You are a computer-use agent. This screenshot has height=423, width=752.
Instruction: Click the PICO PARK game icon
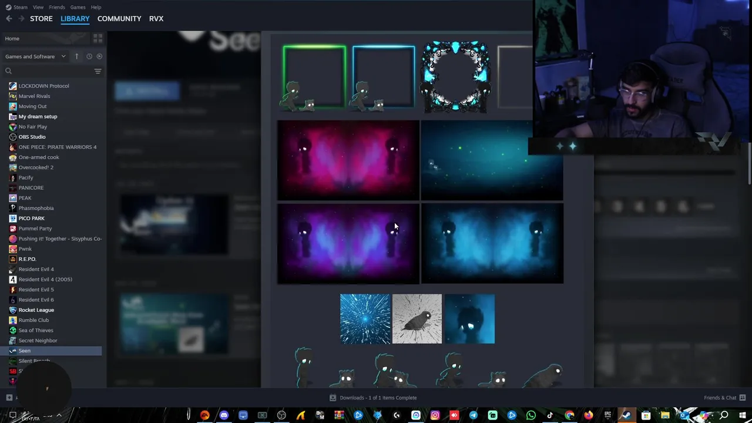[12, 218]
